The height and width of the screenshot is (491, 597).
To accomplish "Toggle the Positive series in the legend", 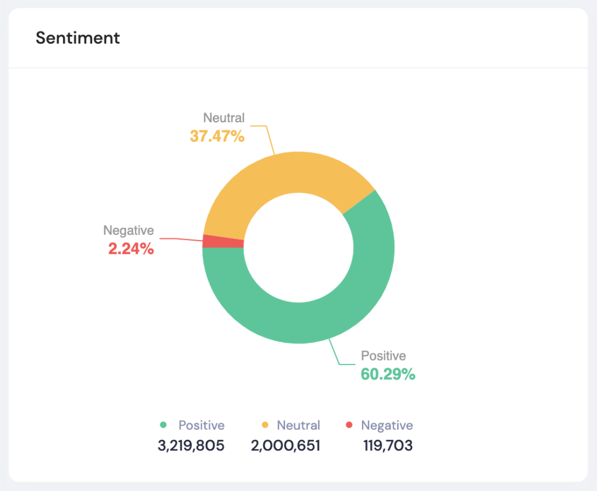I will [x=201, y=425].
